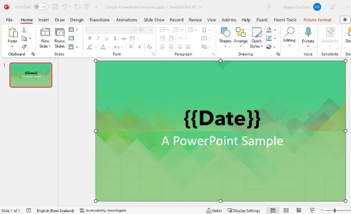
Task: Switch to Slide Sorter view icon
Action: point(286,210)
